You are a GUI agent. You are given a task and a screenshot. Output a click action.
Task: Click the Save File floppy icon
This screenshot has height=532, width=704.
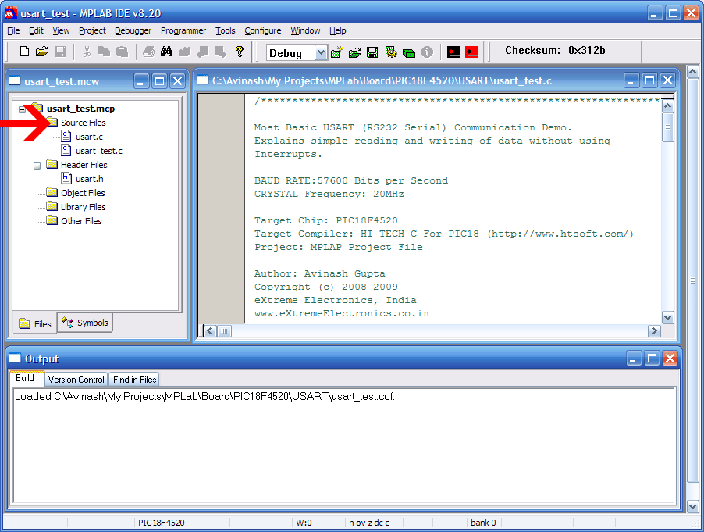click(60, 52)
